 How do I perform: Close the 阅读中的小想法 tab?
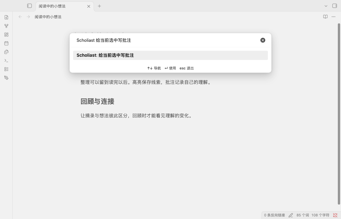(x=88, y=6)
